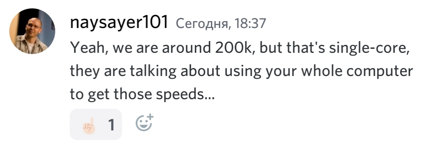Add a reaction with the smiley-plus icon

(144, 122)
